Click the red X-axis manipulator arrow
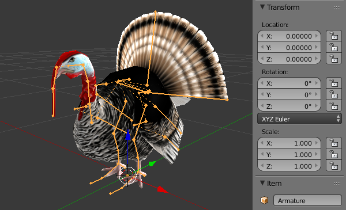Screen dimensions: 346x210 (162, 189)
